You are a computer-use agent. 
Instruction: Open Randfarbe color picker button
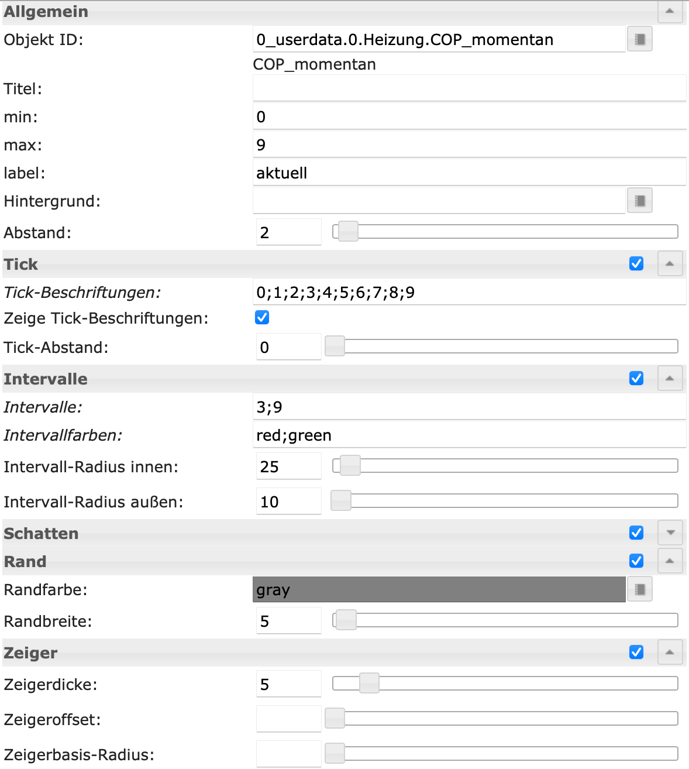click(x=639, y=589)
